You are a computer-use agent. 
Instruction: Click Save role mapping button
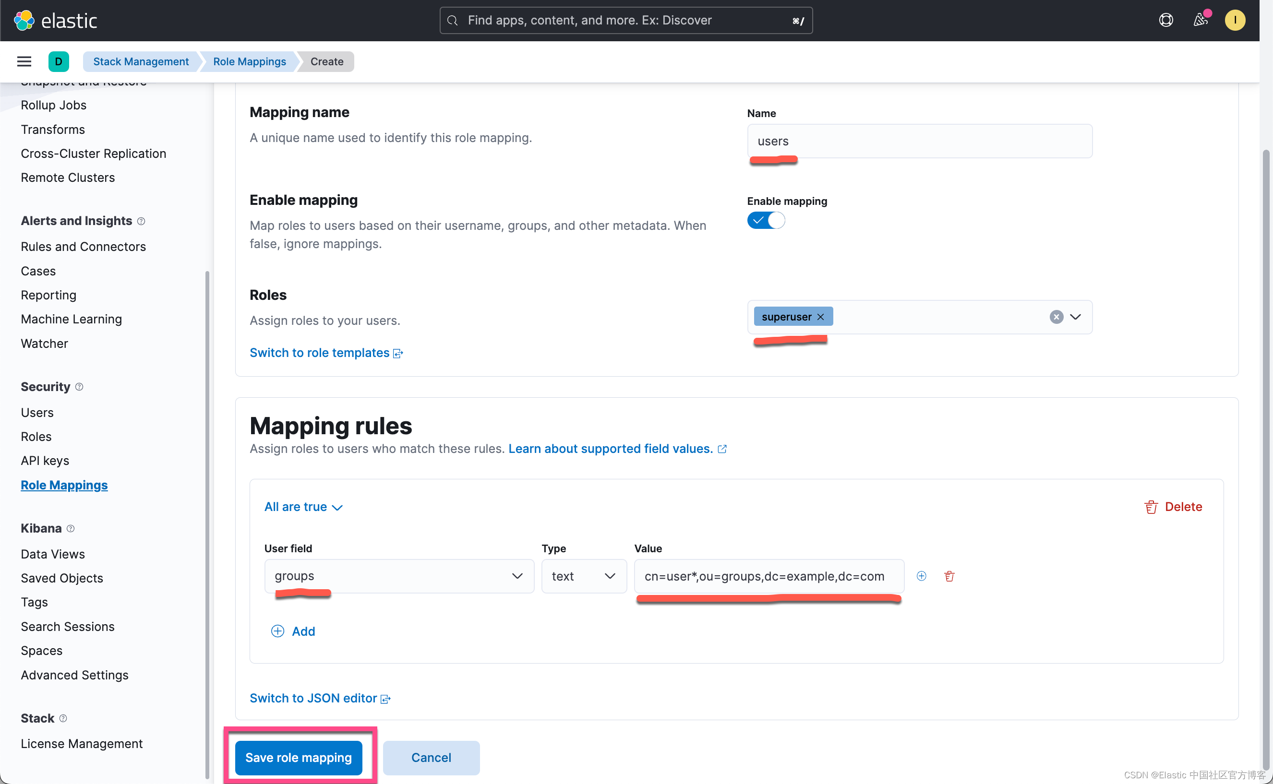click(298, 758)
